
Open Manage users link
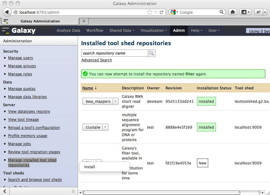point(21,58)
